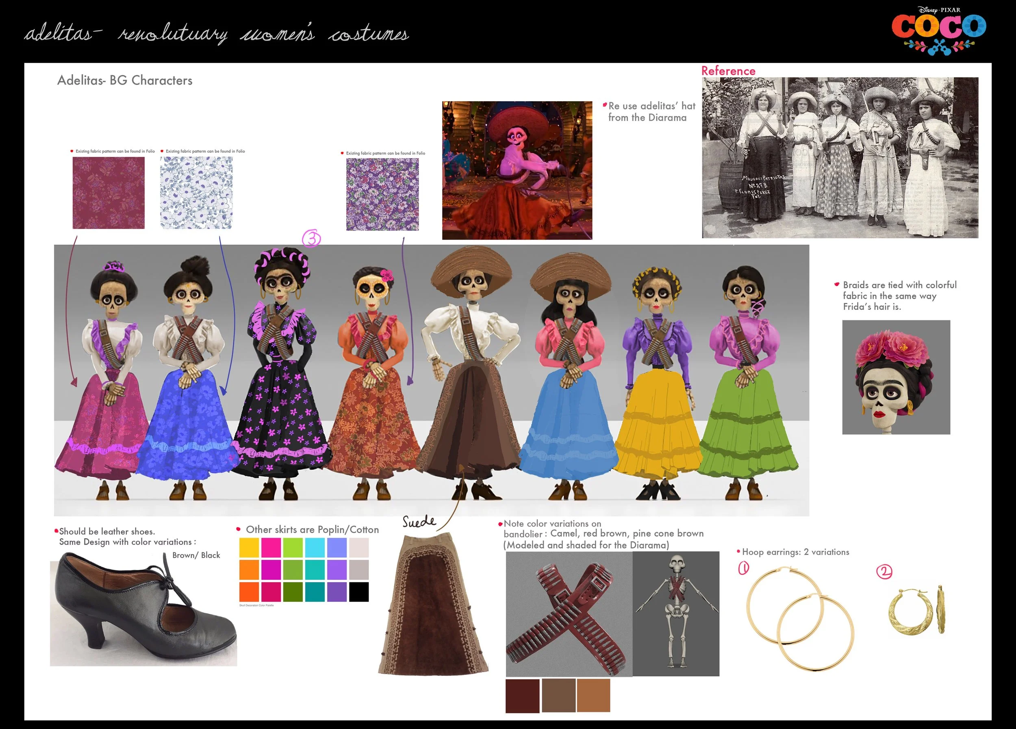Open the black-and-white Mujeres Patriotas reference photo
This screenshot has width=1016, height=729.
coord(840,157)
